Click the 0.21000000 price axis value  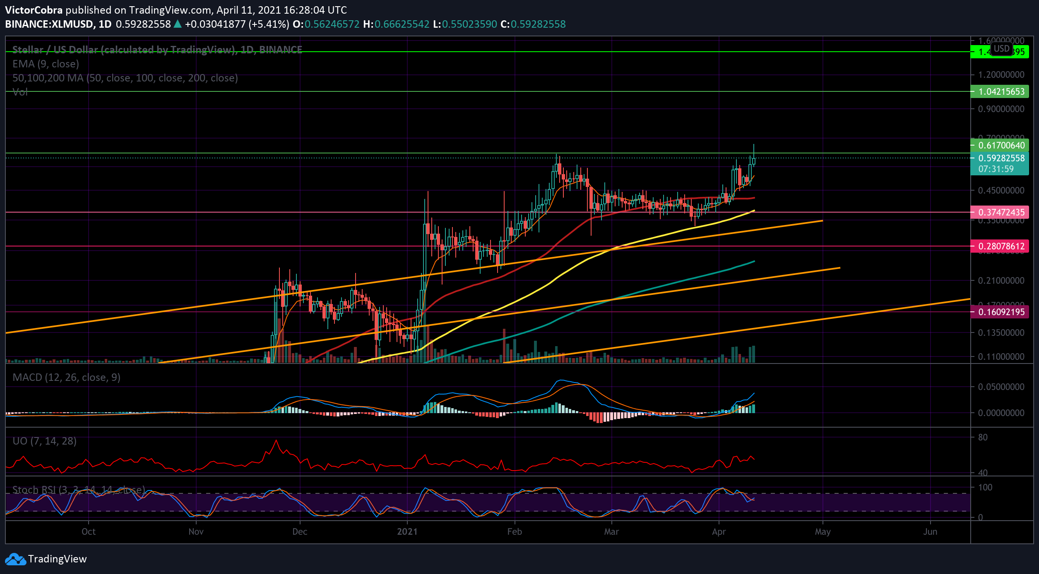click(1001, 281)
